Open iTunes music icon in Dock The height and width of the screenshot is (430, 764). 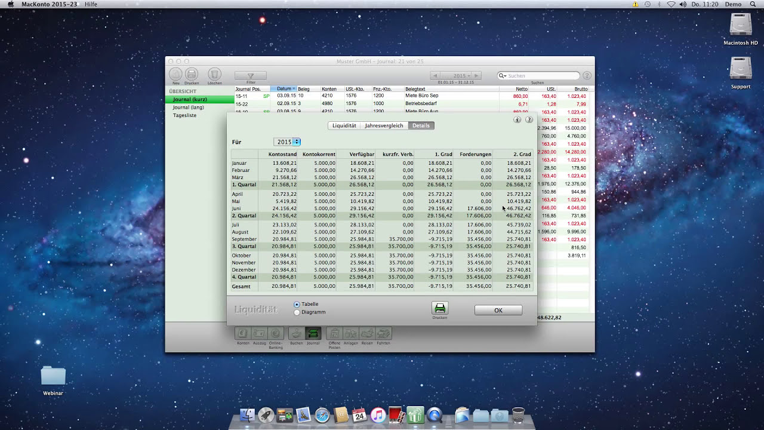point(377,415)
